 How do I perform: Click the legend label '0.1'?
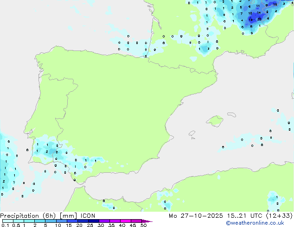click(5, 225)
